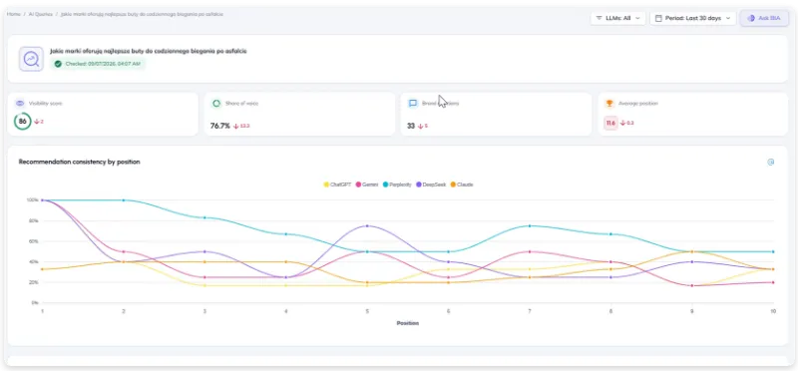Click the Position axis label
The width and height of the screenshot is (798, 371).
(x=408, y=323)
